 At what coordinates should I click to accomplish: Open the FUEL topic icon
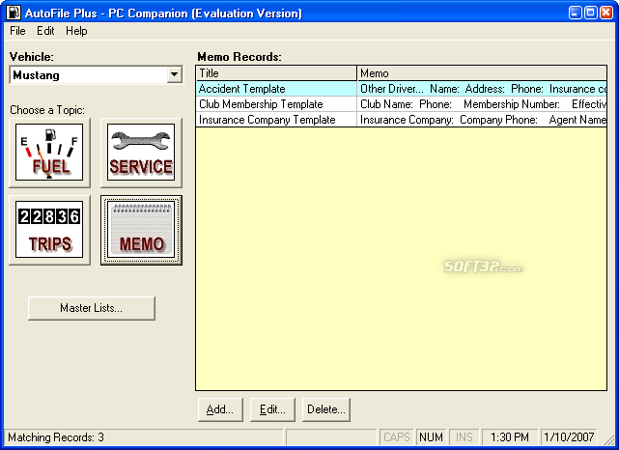click(x=49, y=153)
